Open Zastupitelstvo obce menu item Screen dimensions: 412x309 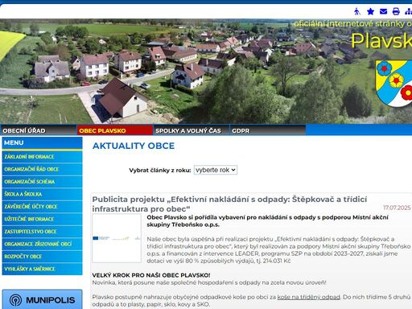42,232
